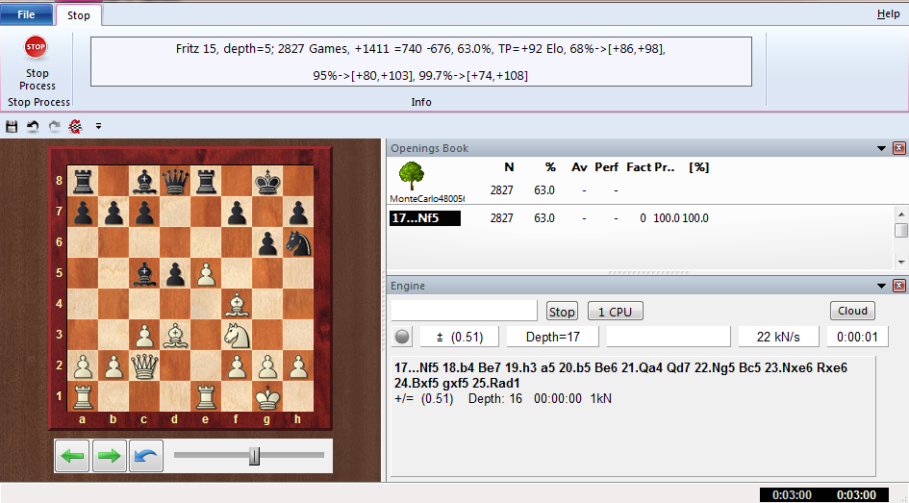Toggle the round engine status light

click(x=402, y=337)
